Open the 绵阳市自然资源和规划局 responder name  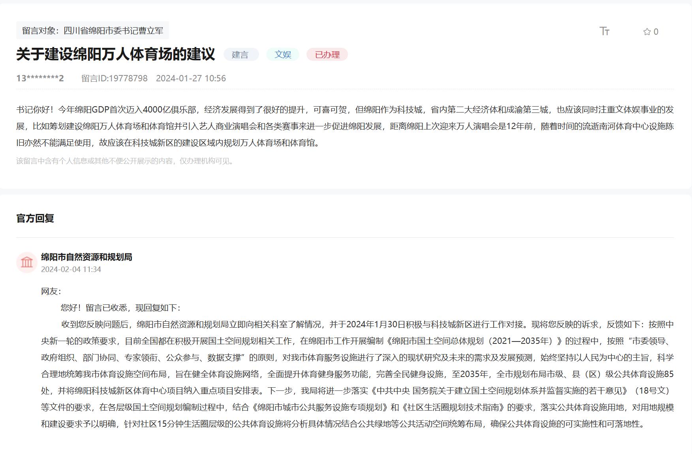pyautogui.click(x=86, y=257)
